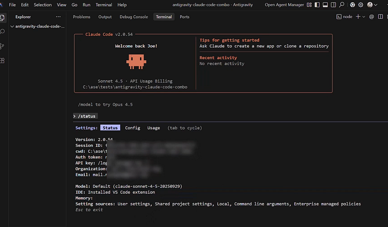Open the Run menu
388x227 pixels.
point(86,4)
